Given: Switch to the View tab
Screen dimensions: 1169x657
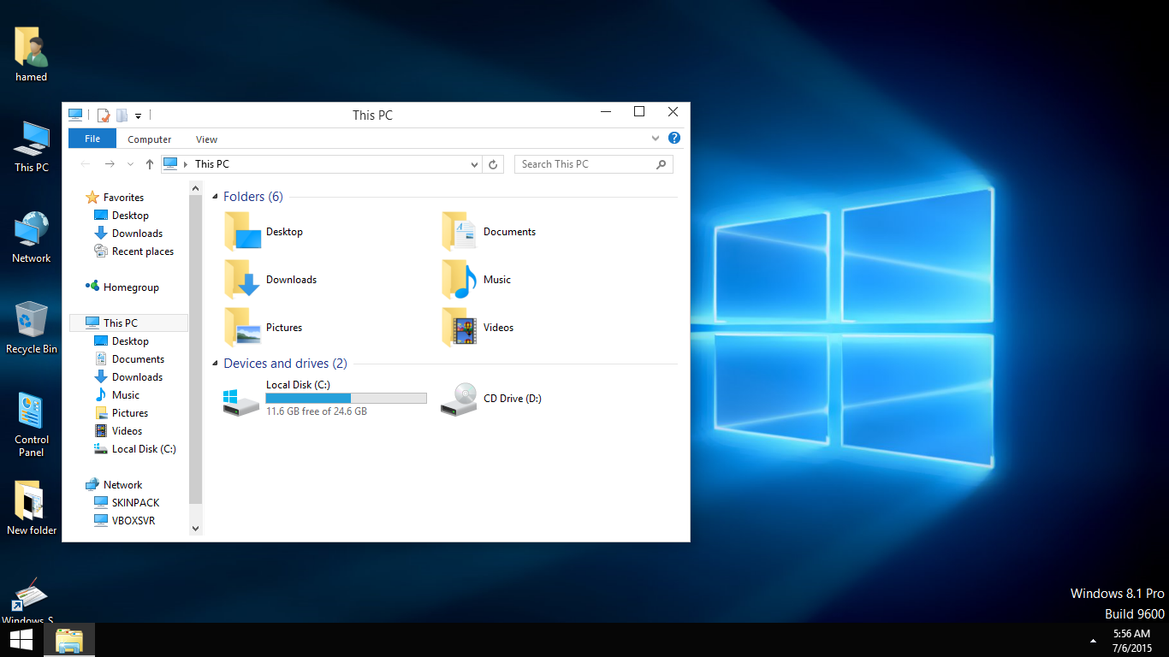Looking at the screenshot, I should pyautogui.click(x=206, y=139).
